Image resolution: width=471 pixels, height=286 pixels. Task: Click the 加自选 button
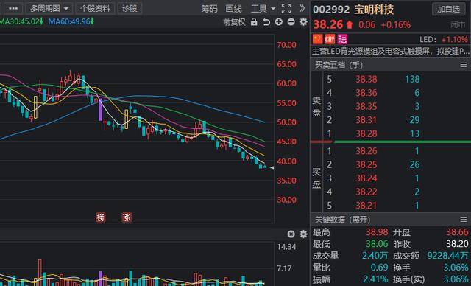tap(448, 10)
